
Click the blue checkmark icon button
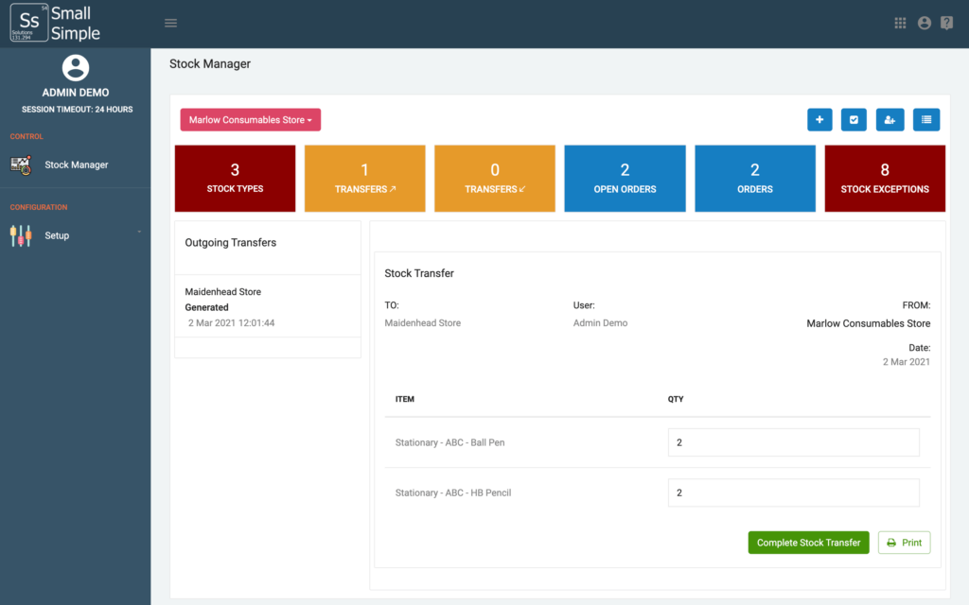point(854,120)
